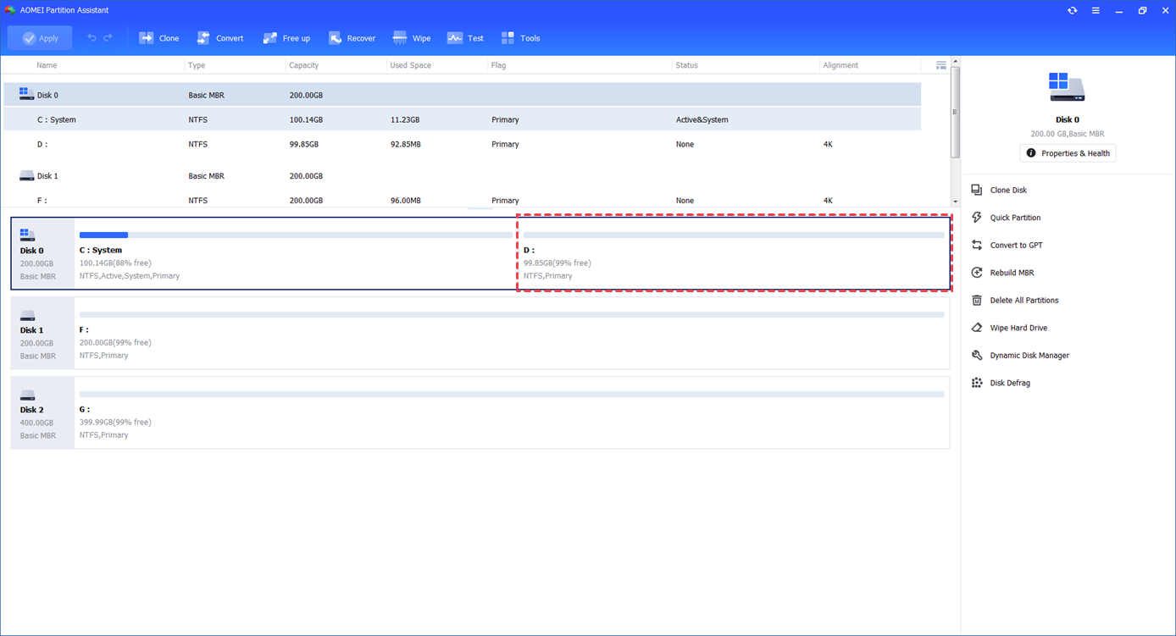Open the Free up menu
The width and height of the screenshot is (1176, 636).
[286, 38]
